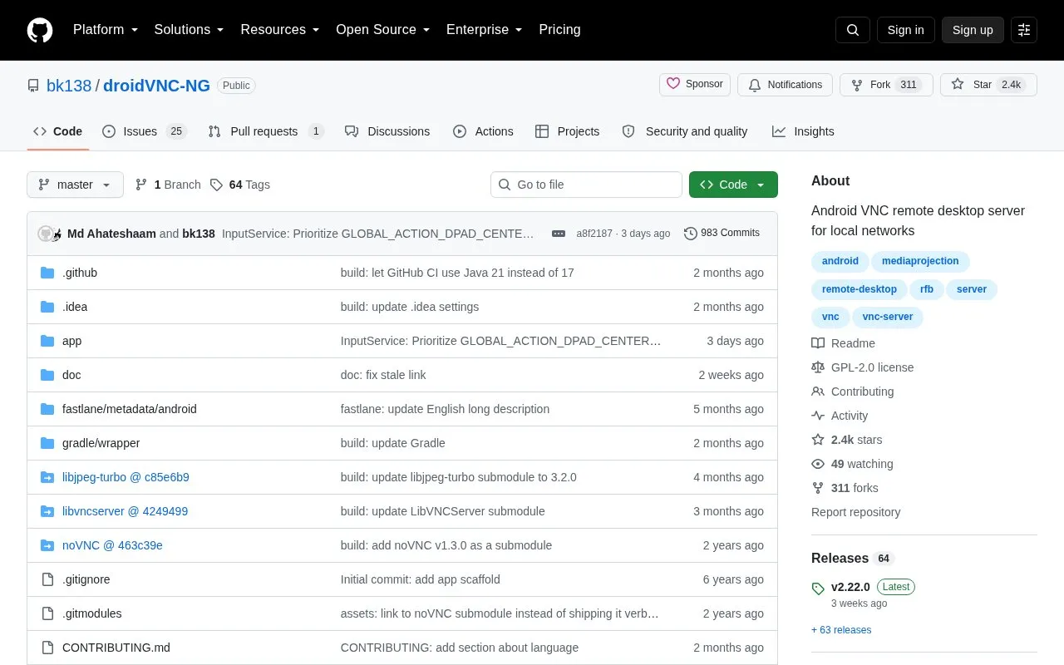Click the release tag icon beside v2.22.0
The height and width of the screenshot is (665, 1064).
818,589
